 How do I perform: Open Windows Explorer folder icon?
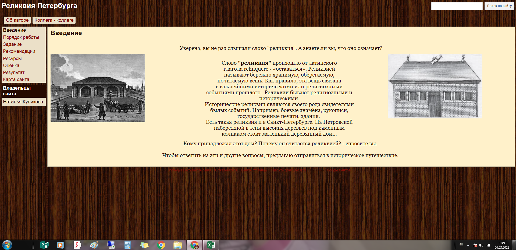coord(177,245)
